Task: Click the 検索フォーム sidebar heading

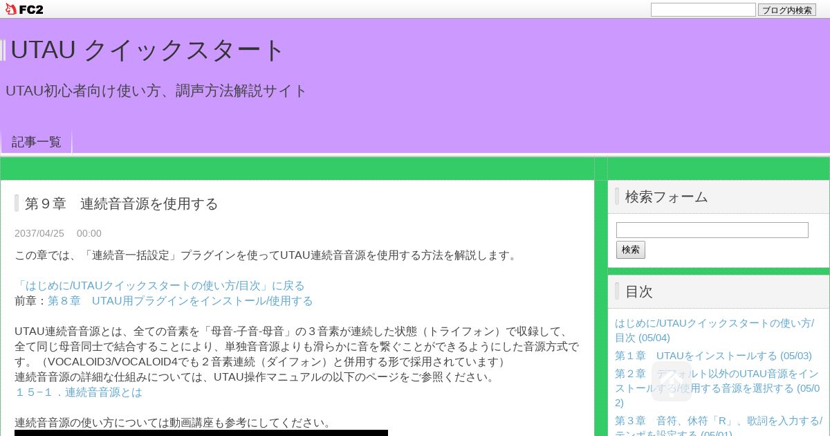Action: pos(667,197)
